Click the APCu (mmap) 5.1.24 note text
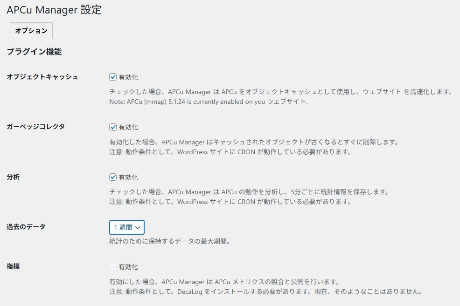The width and height of the screenshot is (460, 306). pos(208,102)
